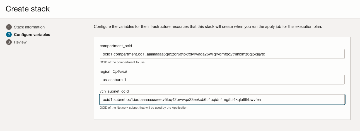Click the connector line between steps 1 and 2
Screen dimensions: 360x131
click(x=9, y=31)
